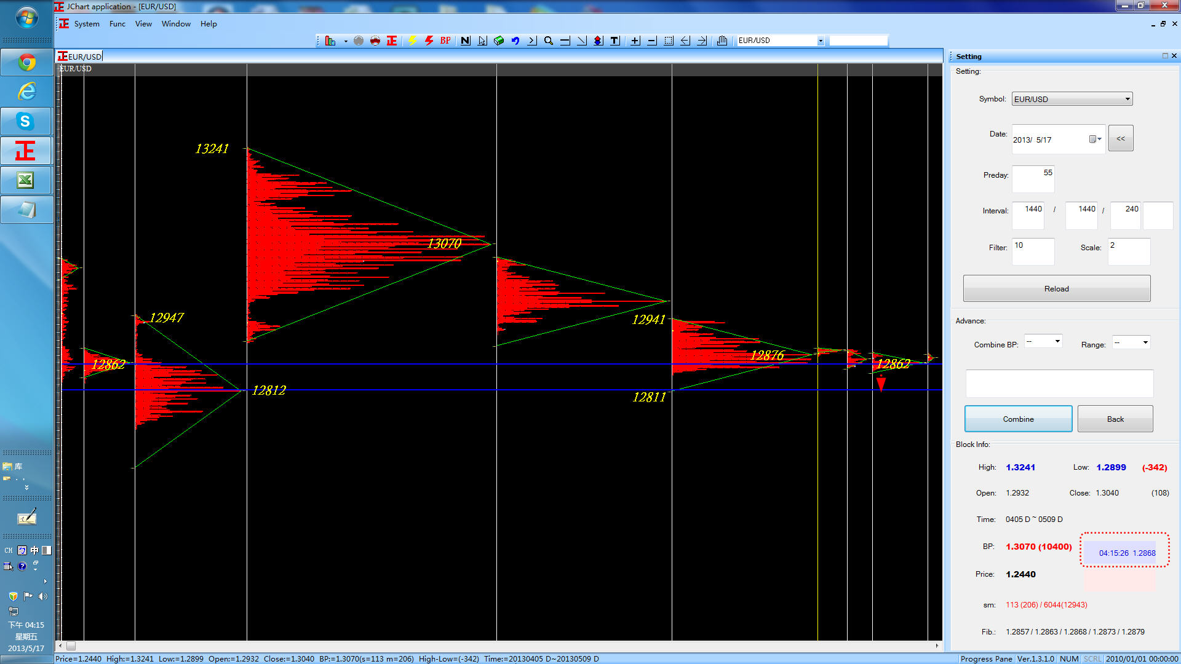
Task: Click the 13070 price label on chart
Action: pos(444,244)
